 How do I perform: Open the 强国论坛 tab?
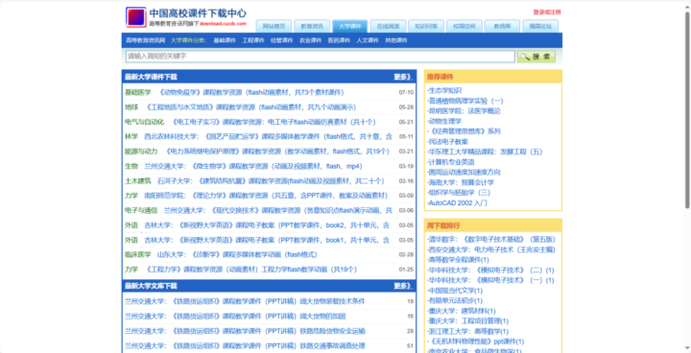point(540,26)
